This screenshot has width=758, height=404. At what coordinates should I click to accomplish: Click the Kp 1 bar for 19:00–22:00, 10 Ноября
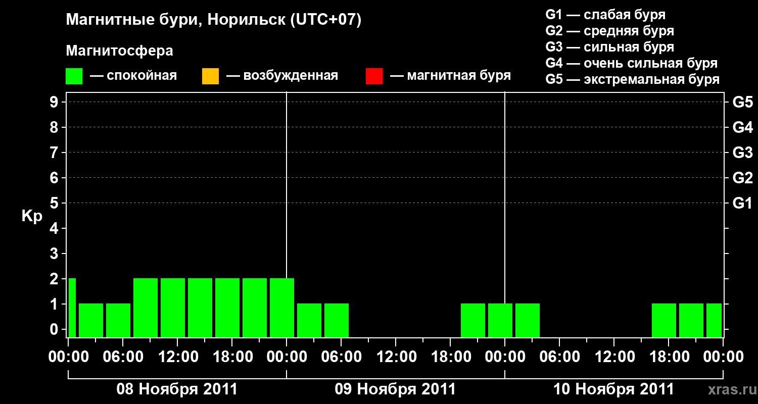point(691,320)
